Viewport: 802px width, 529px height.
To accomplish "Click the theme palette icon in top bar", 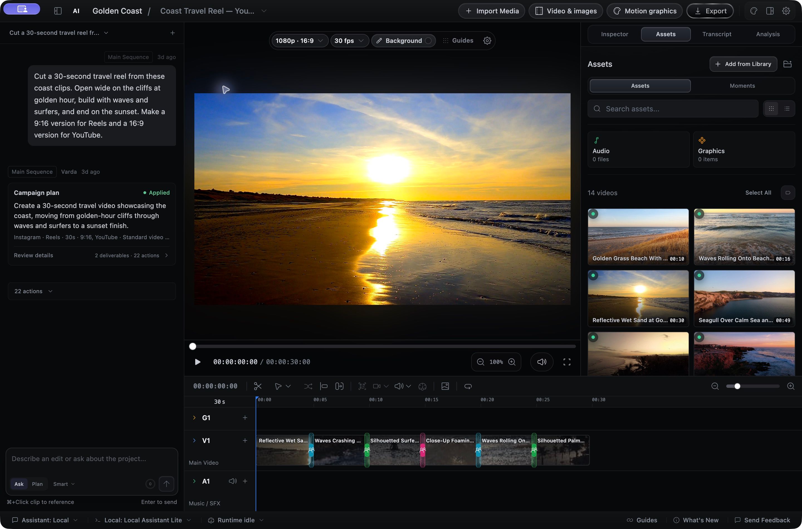I will point(754,11).
